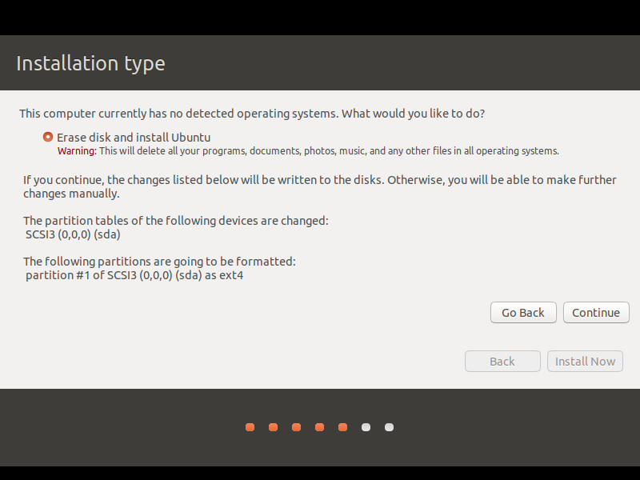Click the 'SCSI3 (0,0,0) (sda)' device line
Image resolution: width=640 pixels, height=480 pixels.
coord(73,234)
